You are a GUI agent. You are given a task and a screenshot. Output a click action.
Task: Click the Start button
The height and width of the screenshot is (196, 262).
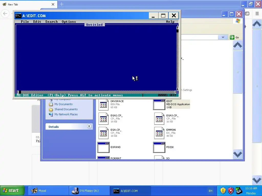[12, 190]
